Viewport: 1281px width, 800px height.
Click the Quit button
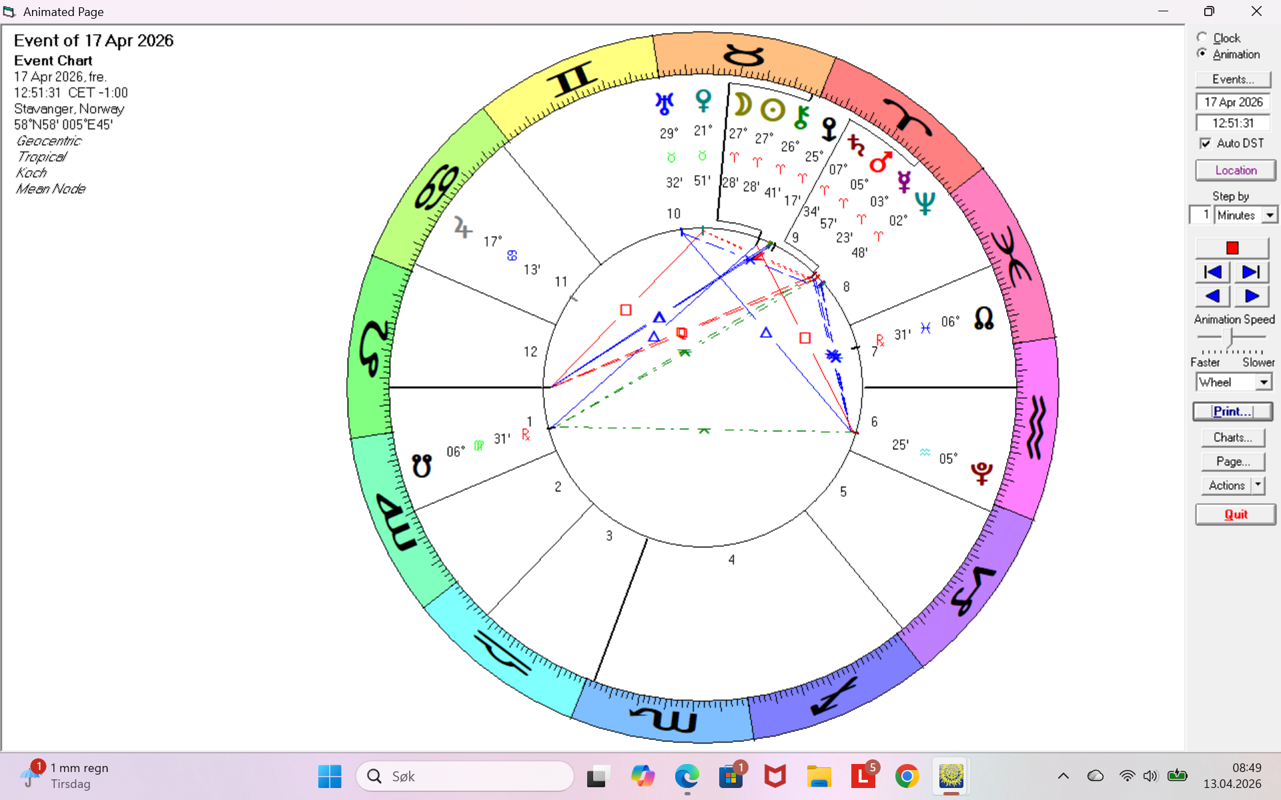(x=1235, y=515)
